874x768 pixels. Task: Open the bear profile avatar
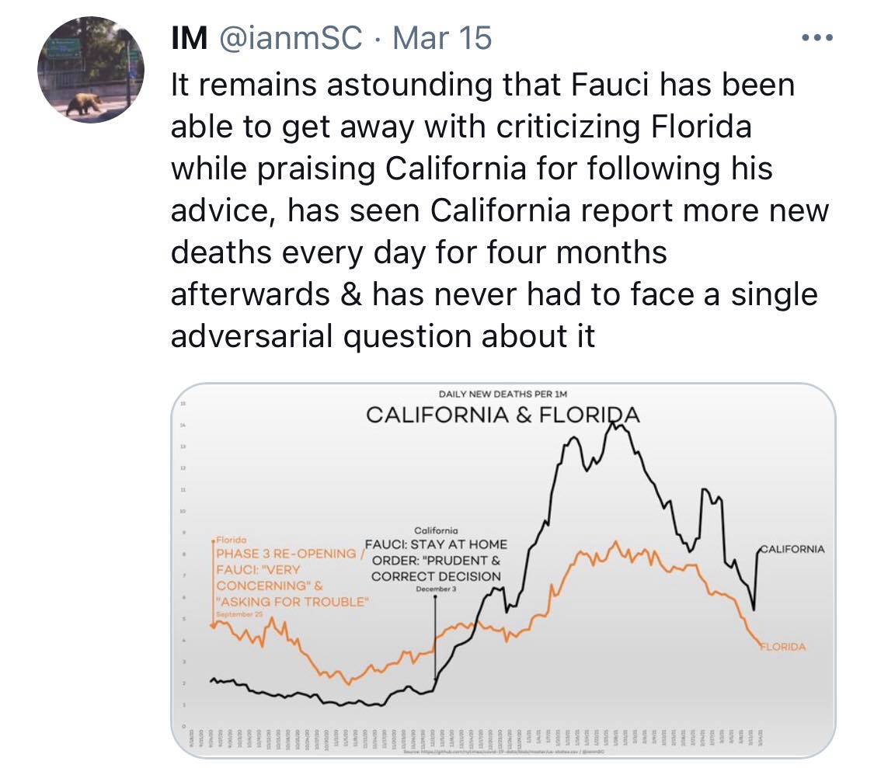click(91, 70)
